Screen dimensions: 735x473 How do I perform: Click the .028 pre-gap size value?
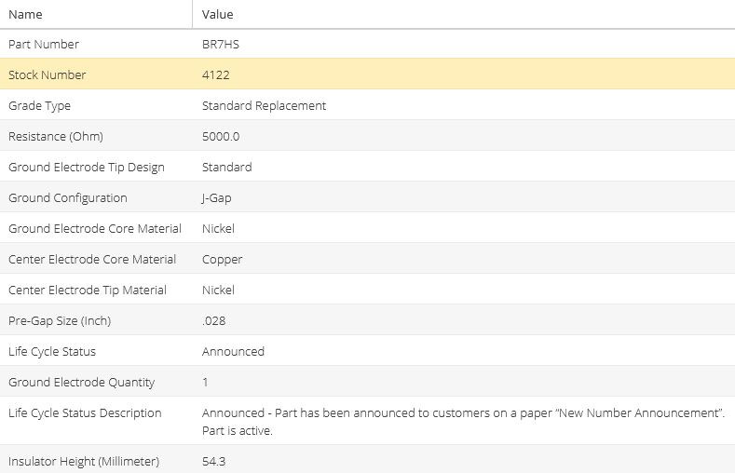(x=213, y=320)
